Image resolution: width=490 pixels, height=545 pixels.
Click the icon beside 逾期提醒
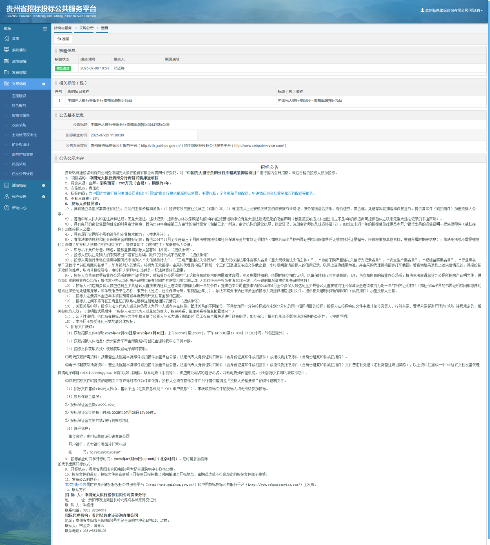tap(7, 61)
